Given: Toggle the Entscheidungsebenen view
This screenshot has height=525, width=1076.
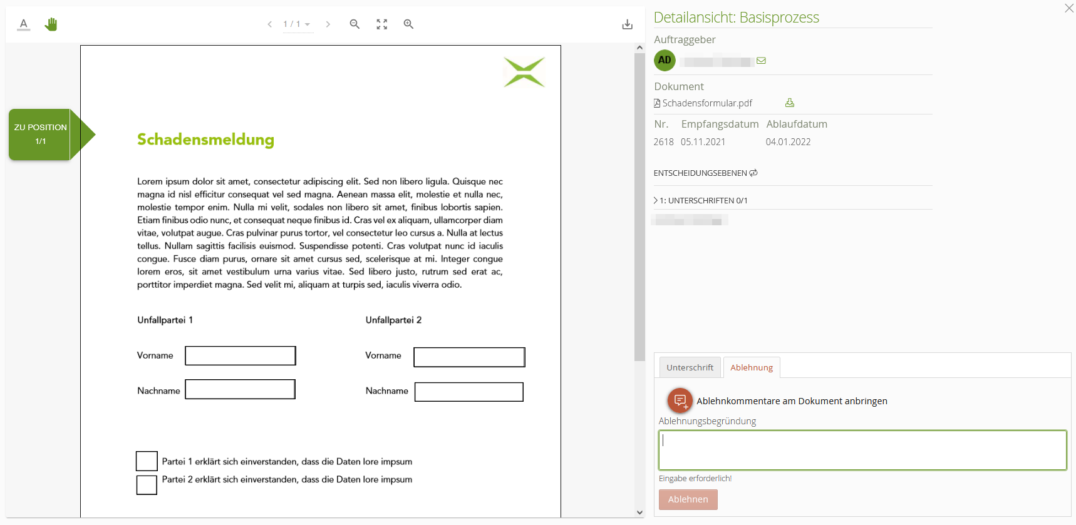Looking at the screenshot, I should tap(753, 173).
